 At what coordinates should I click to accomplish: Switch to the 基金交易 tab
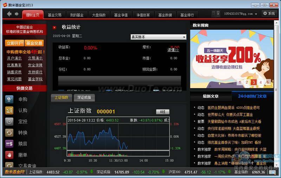(54, 15)
